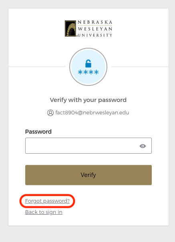Click the divider line left of the badge

37,67
